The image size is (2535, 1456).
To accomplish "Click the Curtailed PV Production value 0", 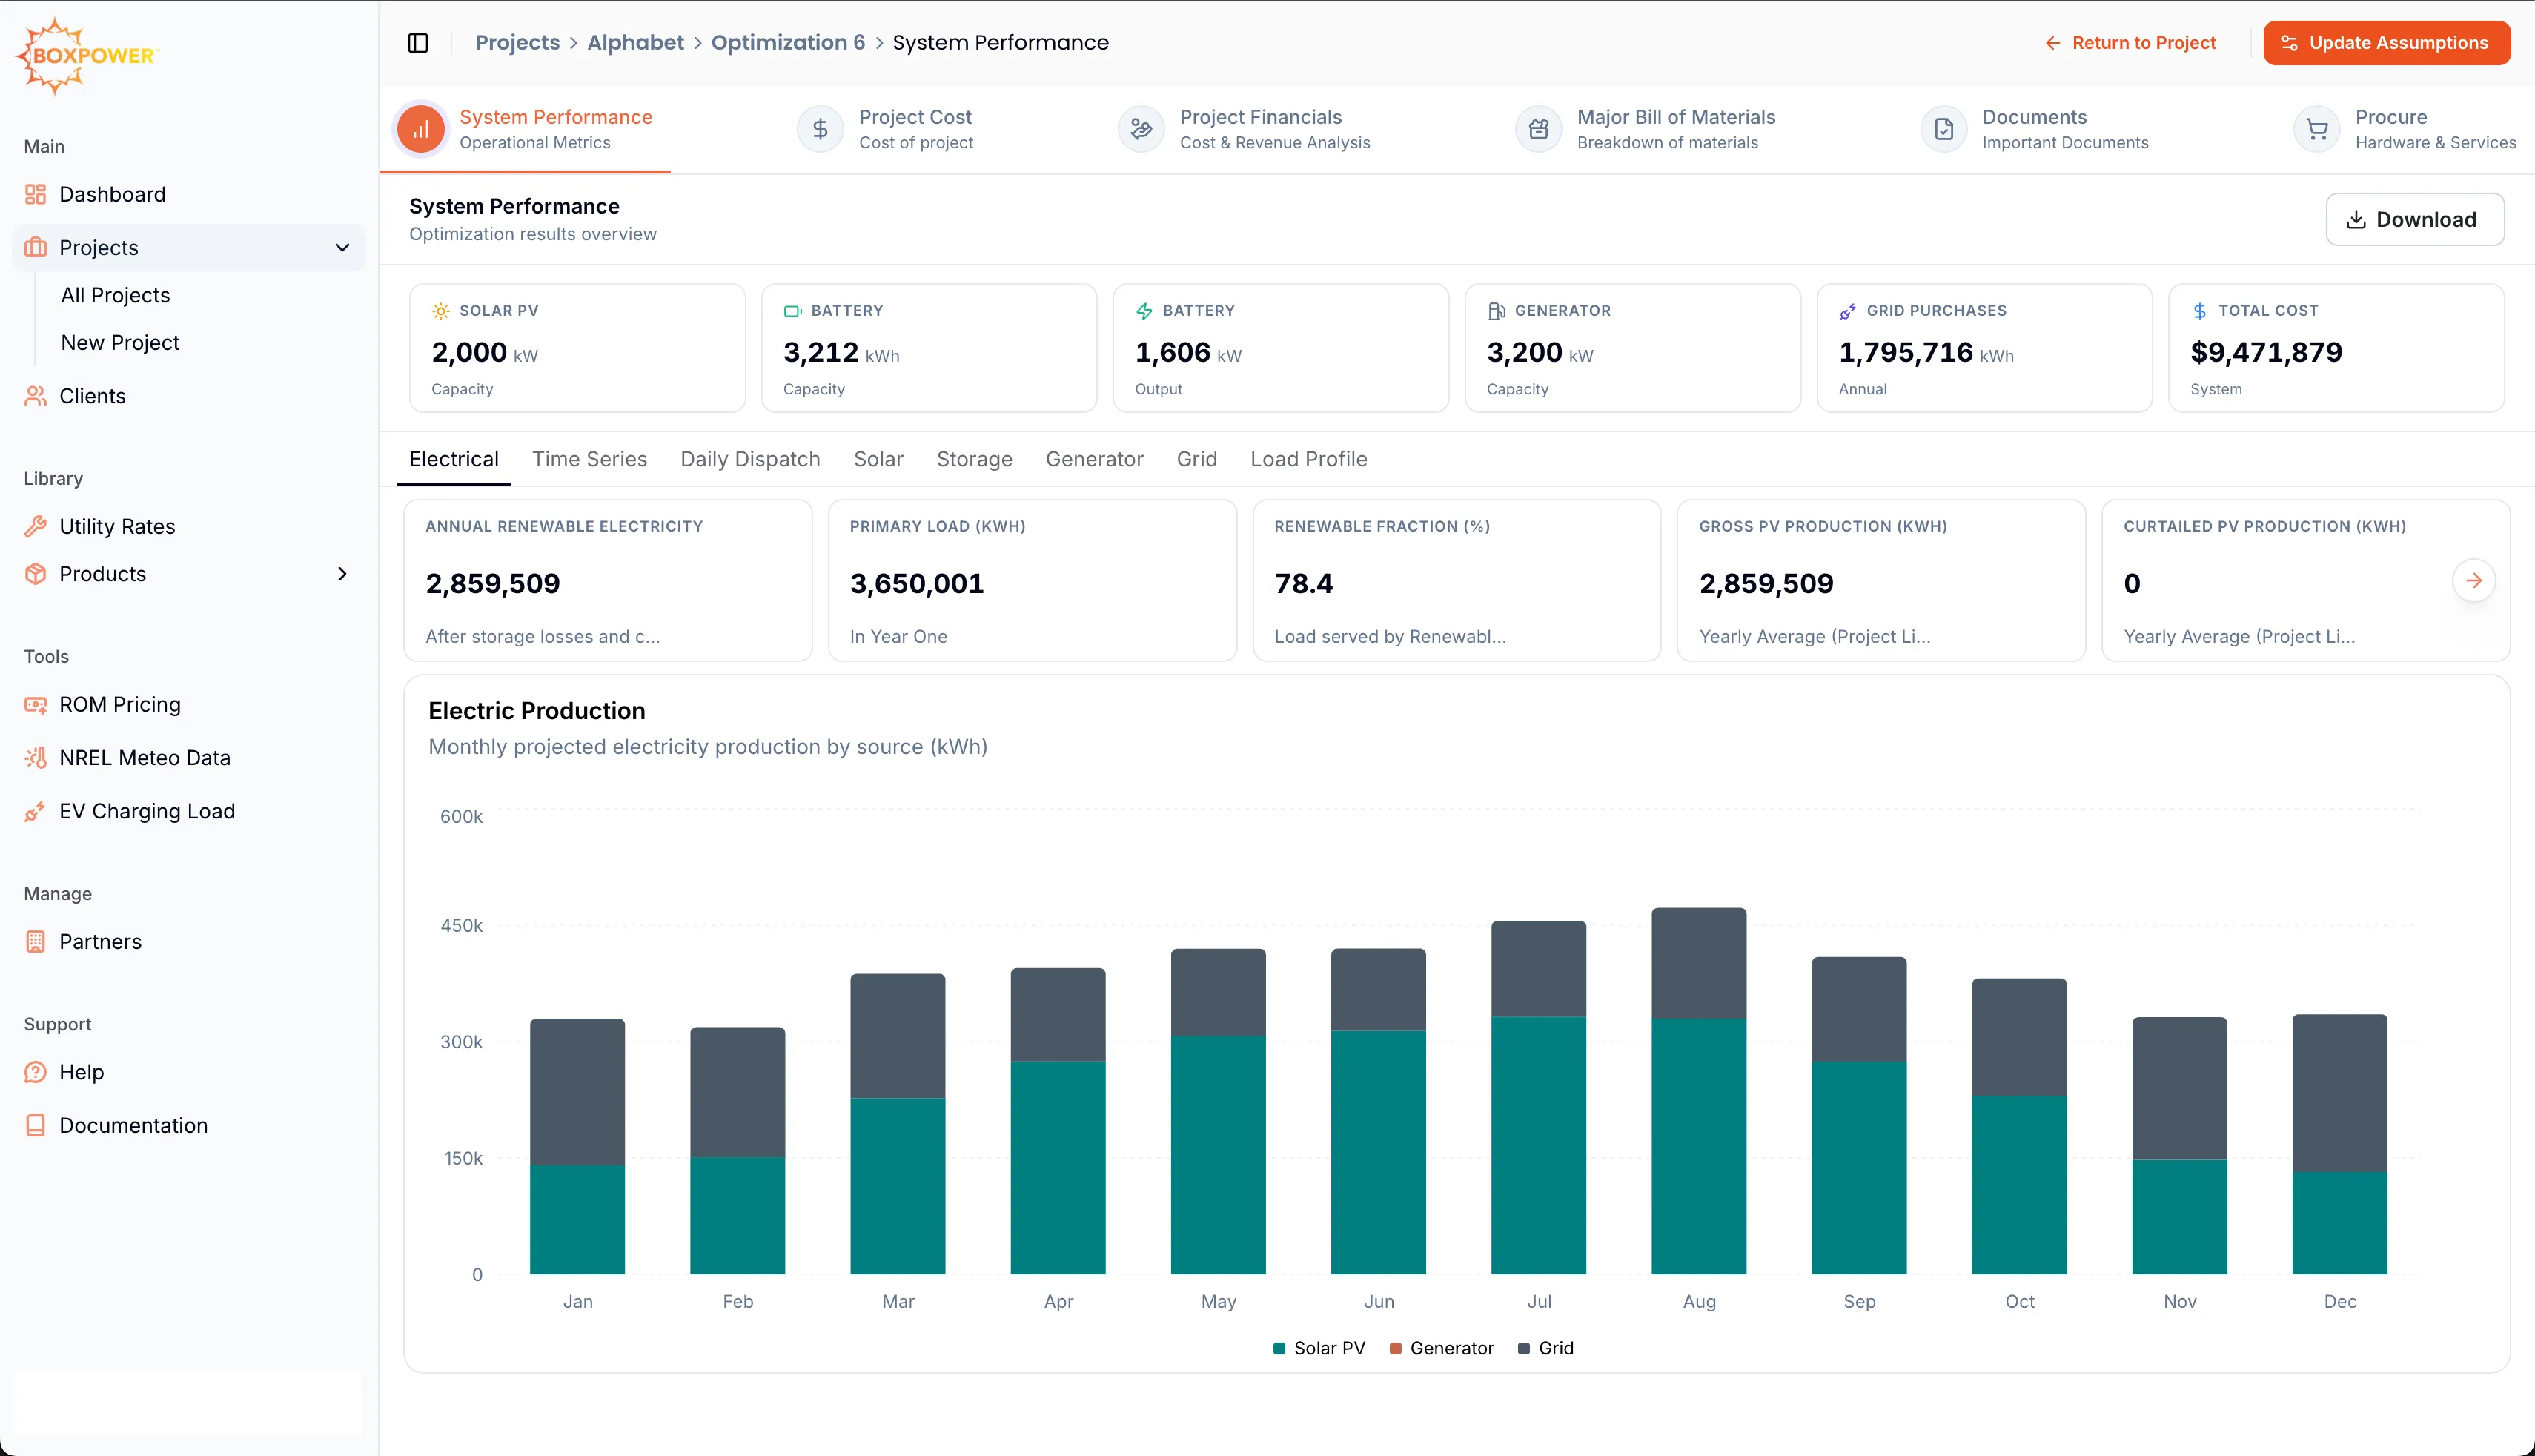I will (x=2133, y=584).
